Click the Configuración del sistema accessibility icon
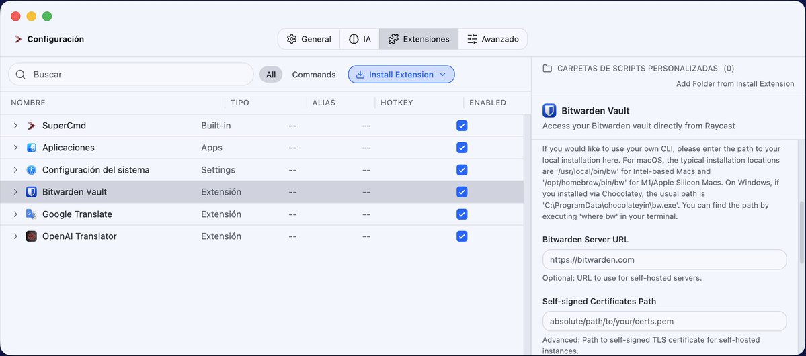This screenshot has height=356, width=806. tap(32, 169)
